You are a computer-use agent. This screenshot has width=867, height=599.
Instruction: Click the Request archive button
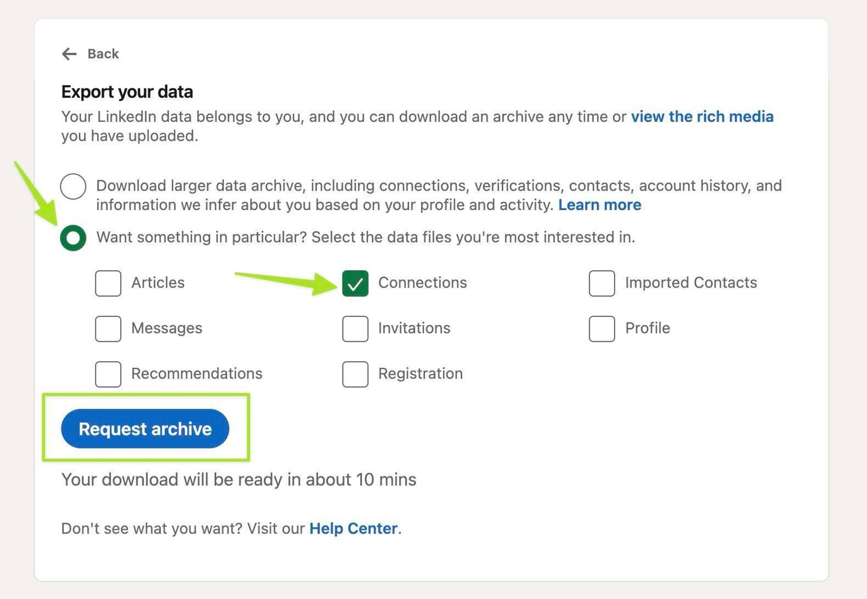pos(145,428)
